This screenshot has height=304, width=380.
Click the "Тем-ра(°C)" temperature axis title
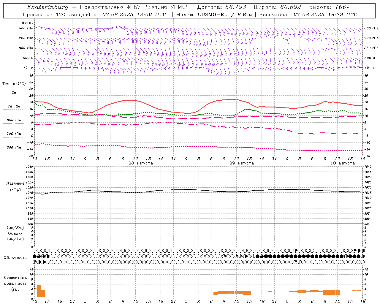(14, 84)
